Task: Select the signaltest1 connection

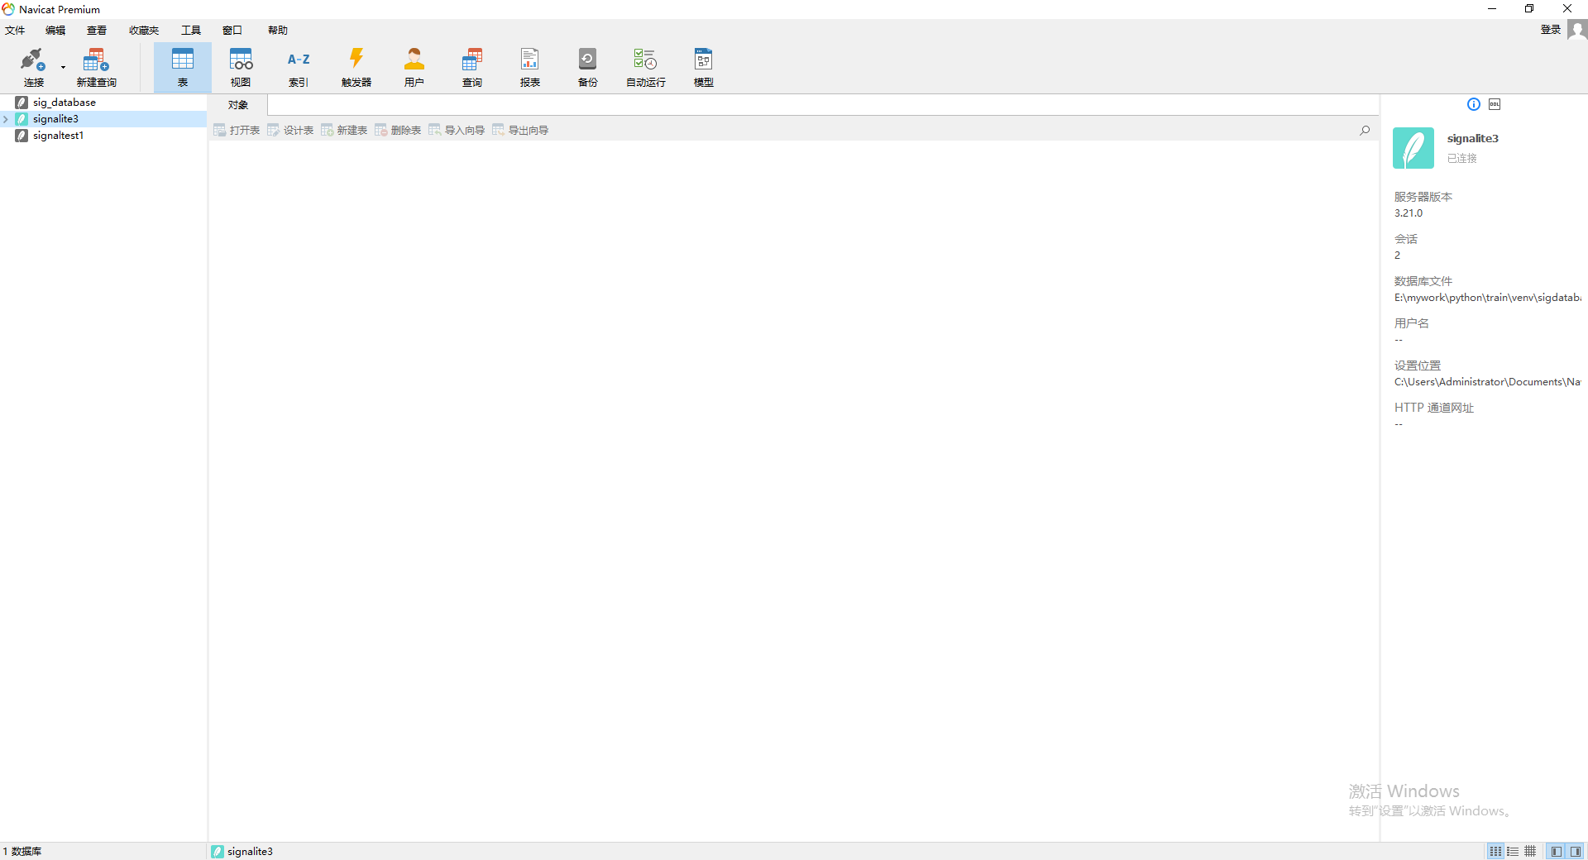Action: [x=58, y=136]
